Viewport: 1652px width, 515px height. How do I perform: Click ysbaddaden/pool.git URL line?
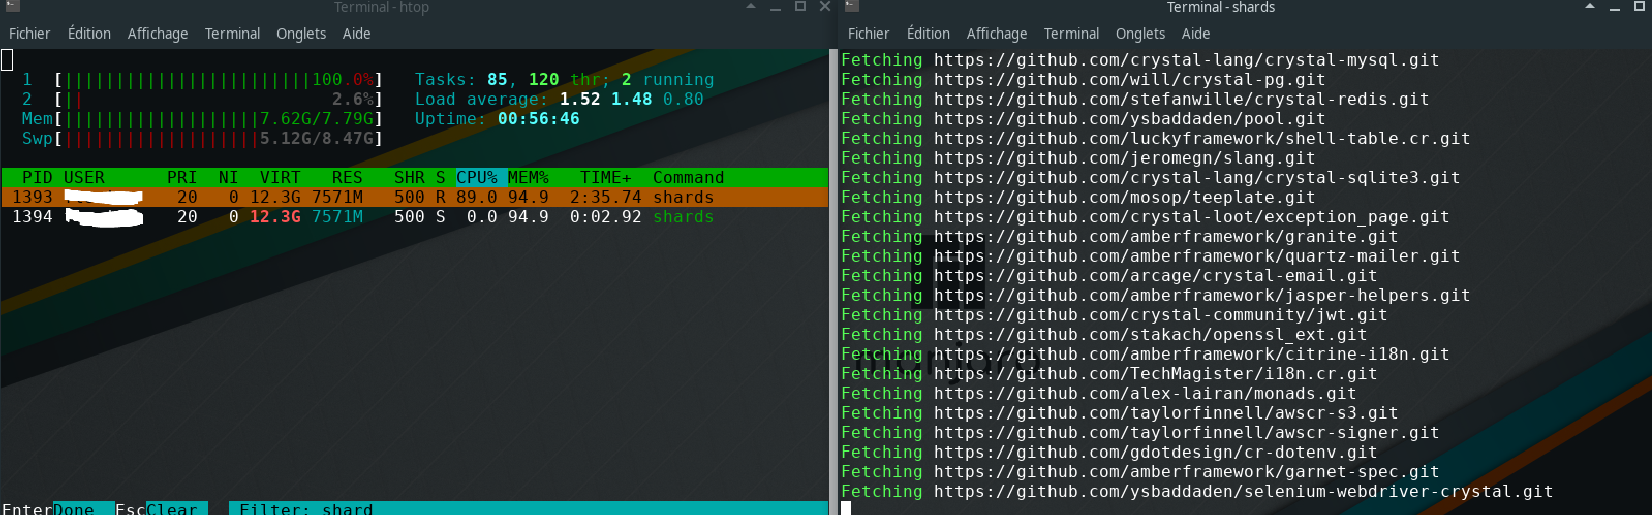point(1130,119)
